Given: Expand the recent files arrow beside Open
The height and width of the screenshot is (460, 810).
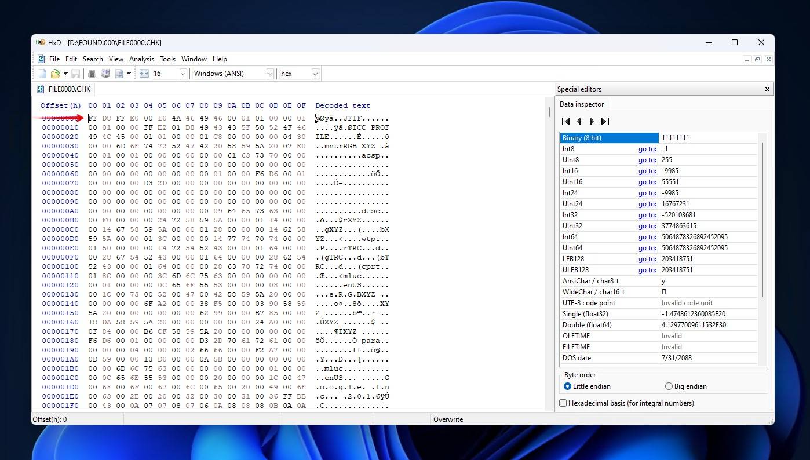Looking at the screenshot, I should [65, 74].
